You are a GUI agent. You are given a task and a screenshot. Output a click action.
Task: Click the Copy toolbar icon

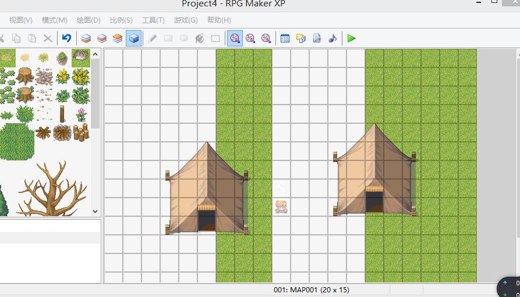(x=16, y=38)
